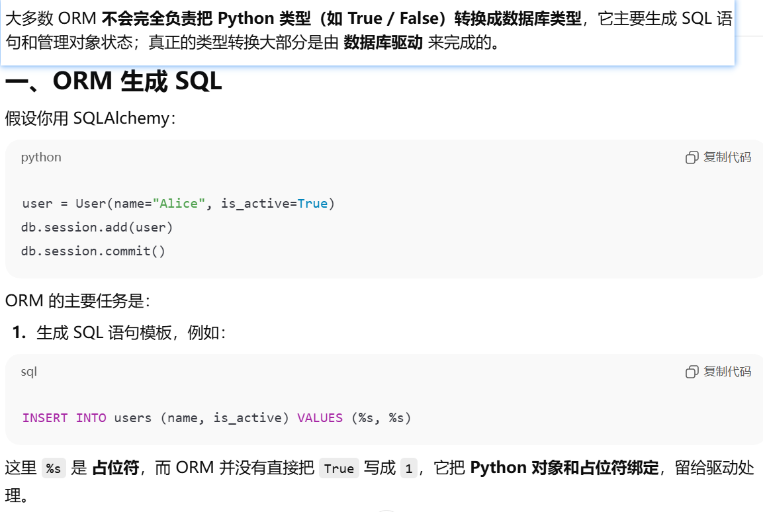Screen dimensions: 763x512
Task: Click code line user = User(name="Alice"...)
Action: pyautogui.click(x=178, y=203)
